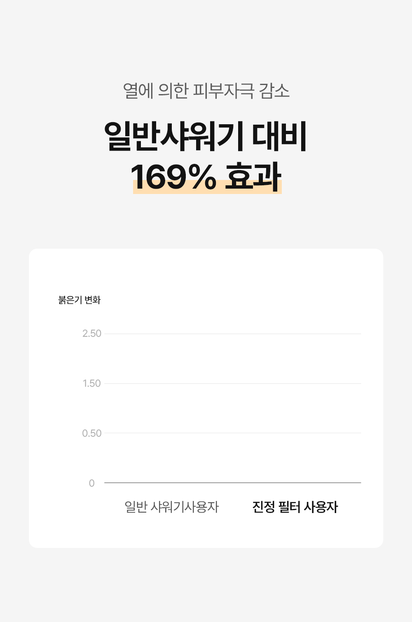This screenshot has width=412, height=622.
Task: Click the "0" y-axis tick label
Action: (91, 483)
